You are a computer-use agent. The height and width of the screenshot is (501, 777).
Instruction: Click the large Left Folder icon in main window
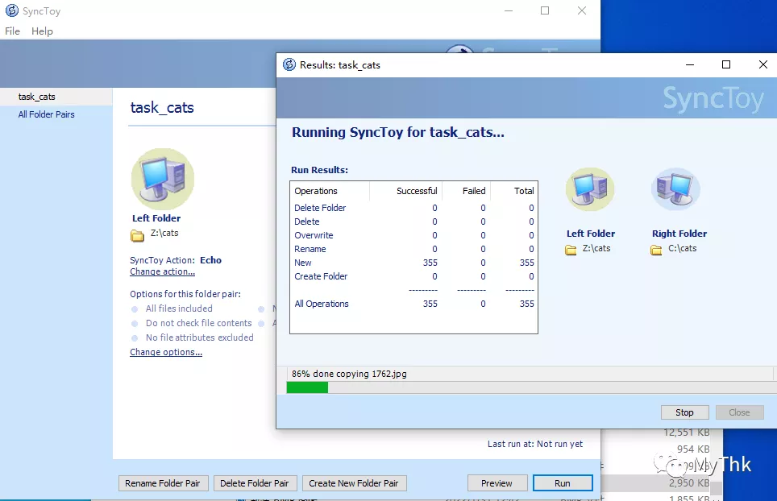162,180
